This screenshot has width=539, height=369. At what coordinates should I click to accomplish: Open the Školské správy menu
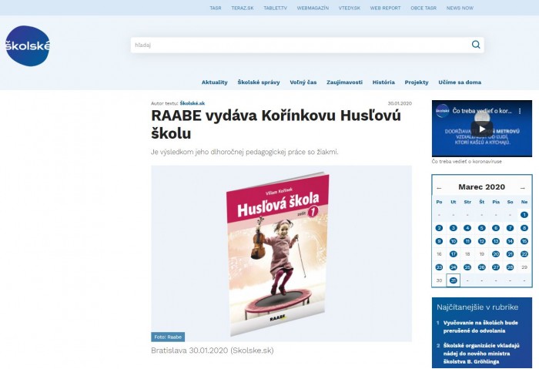pyautogui.click(x=259, y=82)
